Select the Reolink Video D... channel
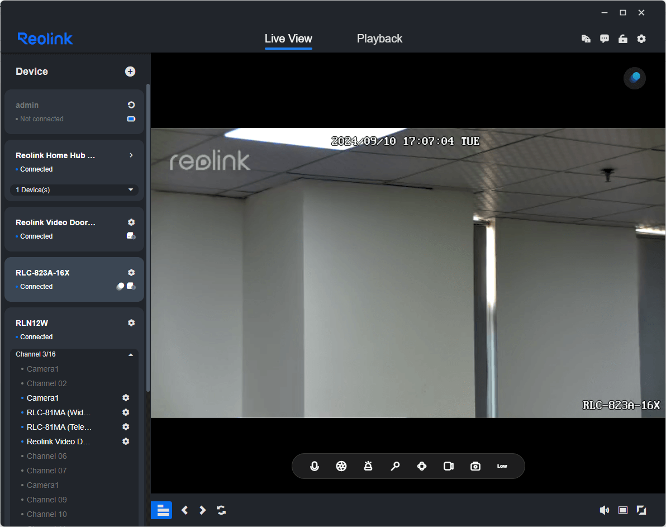 click(58, 441)
